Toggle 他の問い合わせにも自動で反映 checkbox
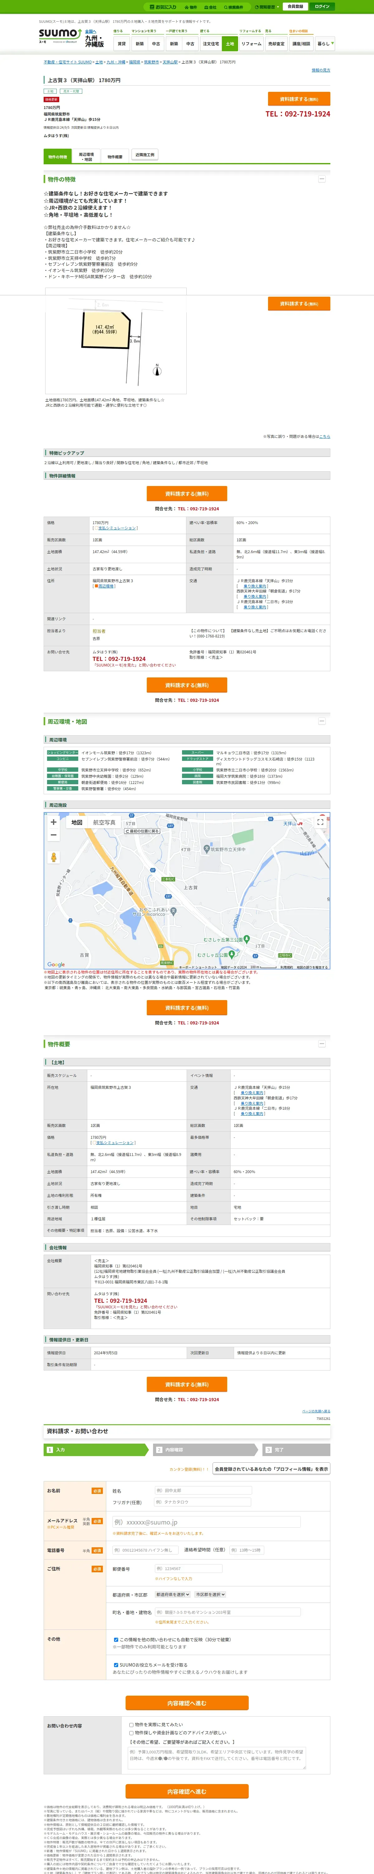This screenshot has height=1874, width=374. (x=116, y=1640)
